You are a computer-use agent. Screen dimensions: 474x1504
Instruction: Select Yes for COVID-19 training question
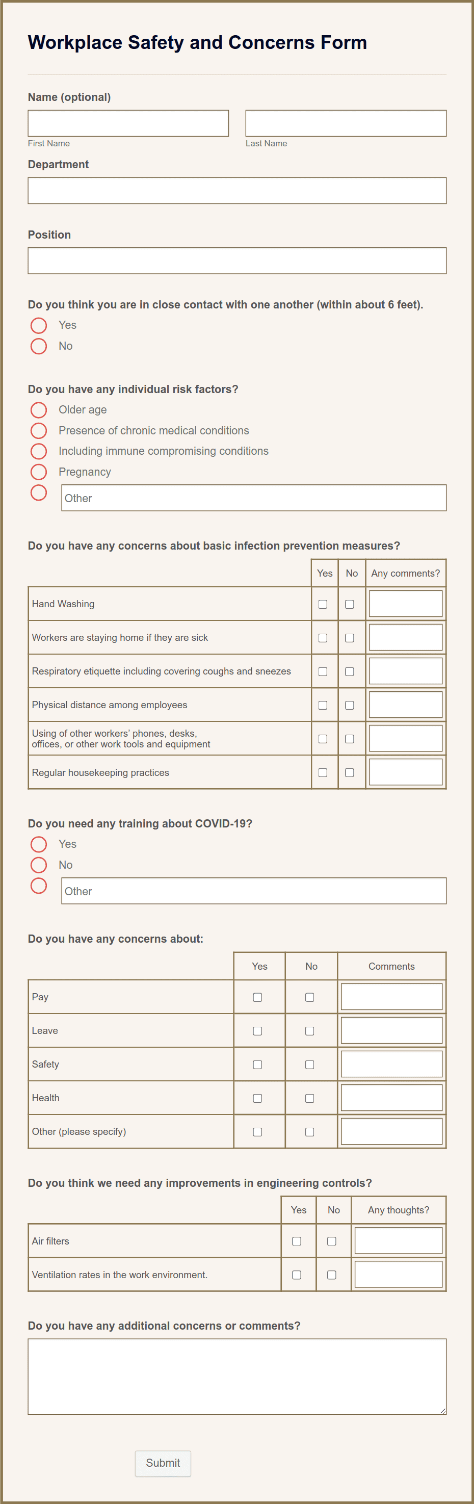(39, 844)
